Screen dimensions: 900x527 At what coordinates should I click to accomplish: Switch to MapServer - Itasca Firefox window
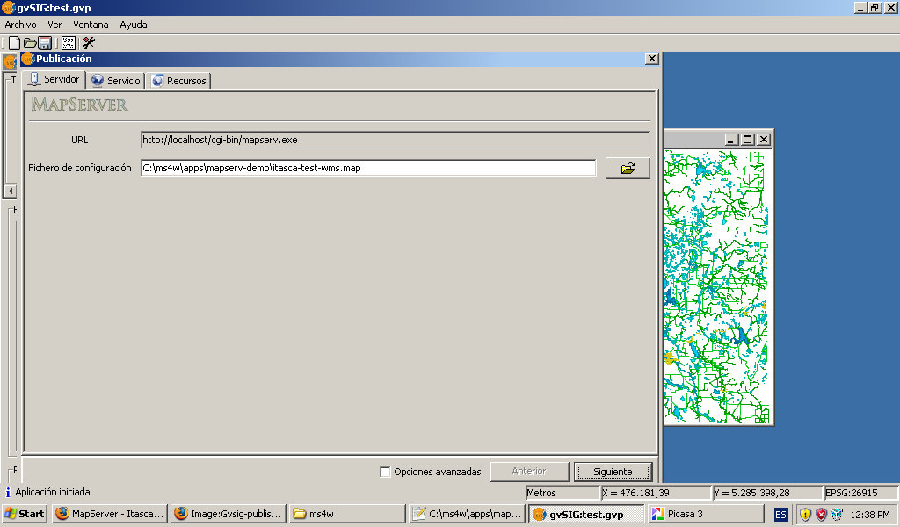tap(109, 514)
